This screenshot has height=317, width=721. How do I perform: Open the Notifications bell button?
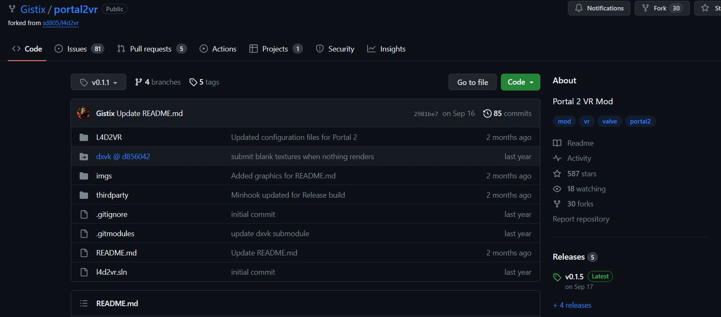tap(599, 8)
